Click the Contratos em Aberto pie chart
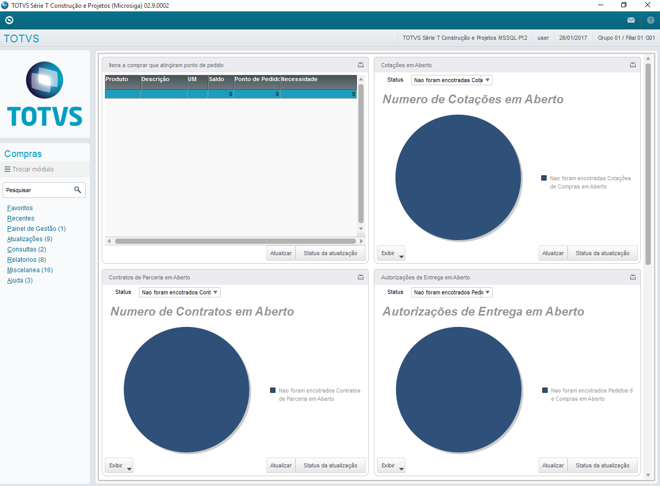 tap(187, 389)
